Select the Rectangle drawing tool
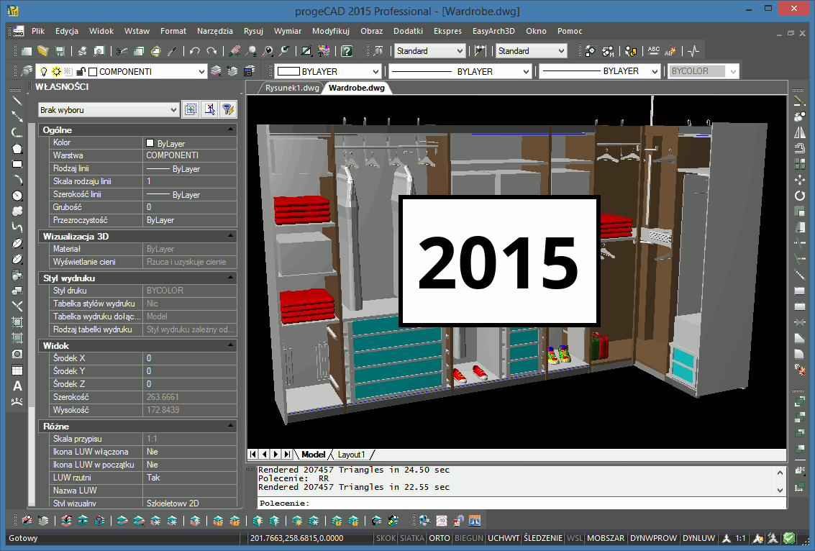Screen dimensions: 815x551 [x=17, y=164]
